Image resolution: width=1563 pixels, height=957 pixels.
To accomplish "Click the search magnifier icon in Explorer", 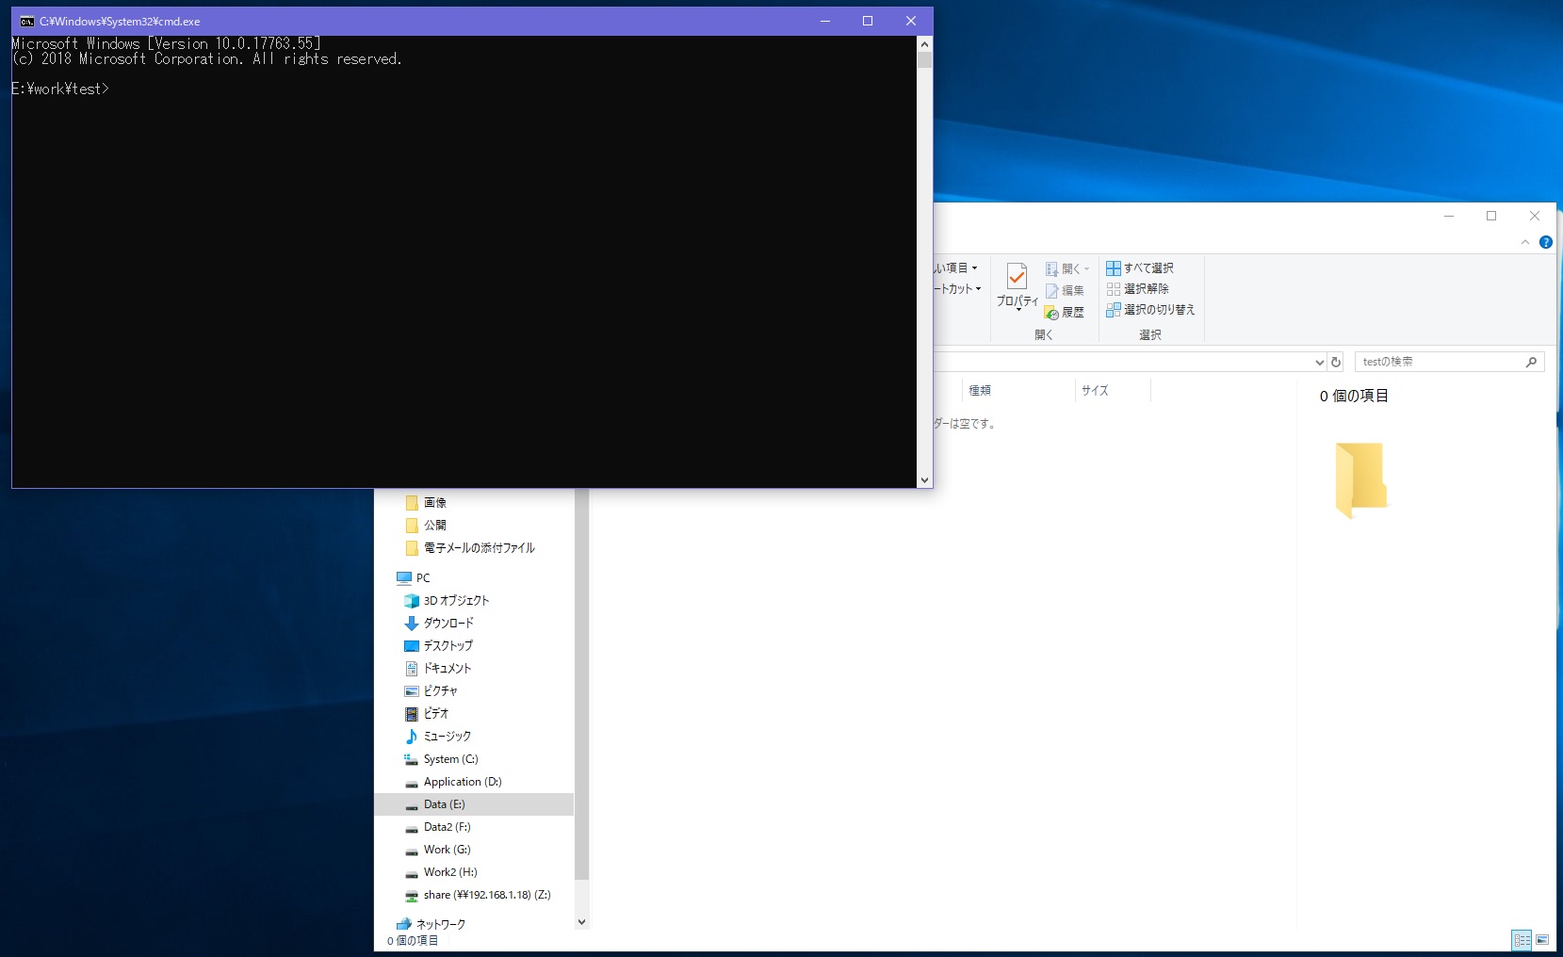I will coord(1531,362).
